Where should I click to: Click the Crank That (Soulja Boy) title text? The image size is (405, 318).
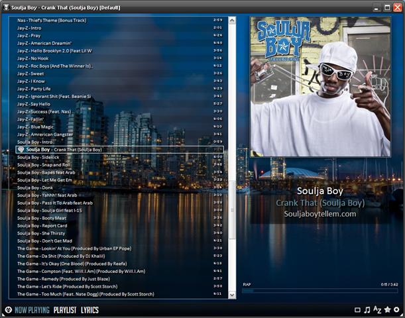(320, 203)
